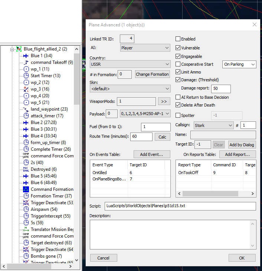Screen dimensions: 262x271
Task: Select the wp_1 (11) waypoint icon
Action: 26,69
